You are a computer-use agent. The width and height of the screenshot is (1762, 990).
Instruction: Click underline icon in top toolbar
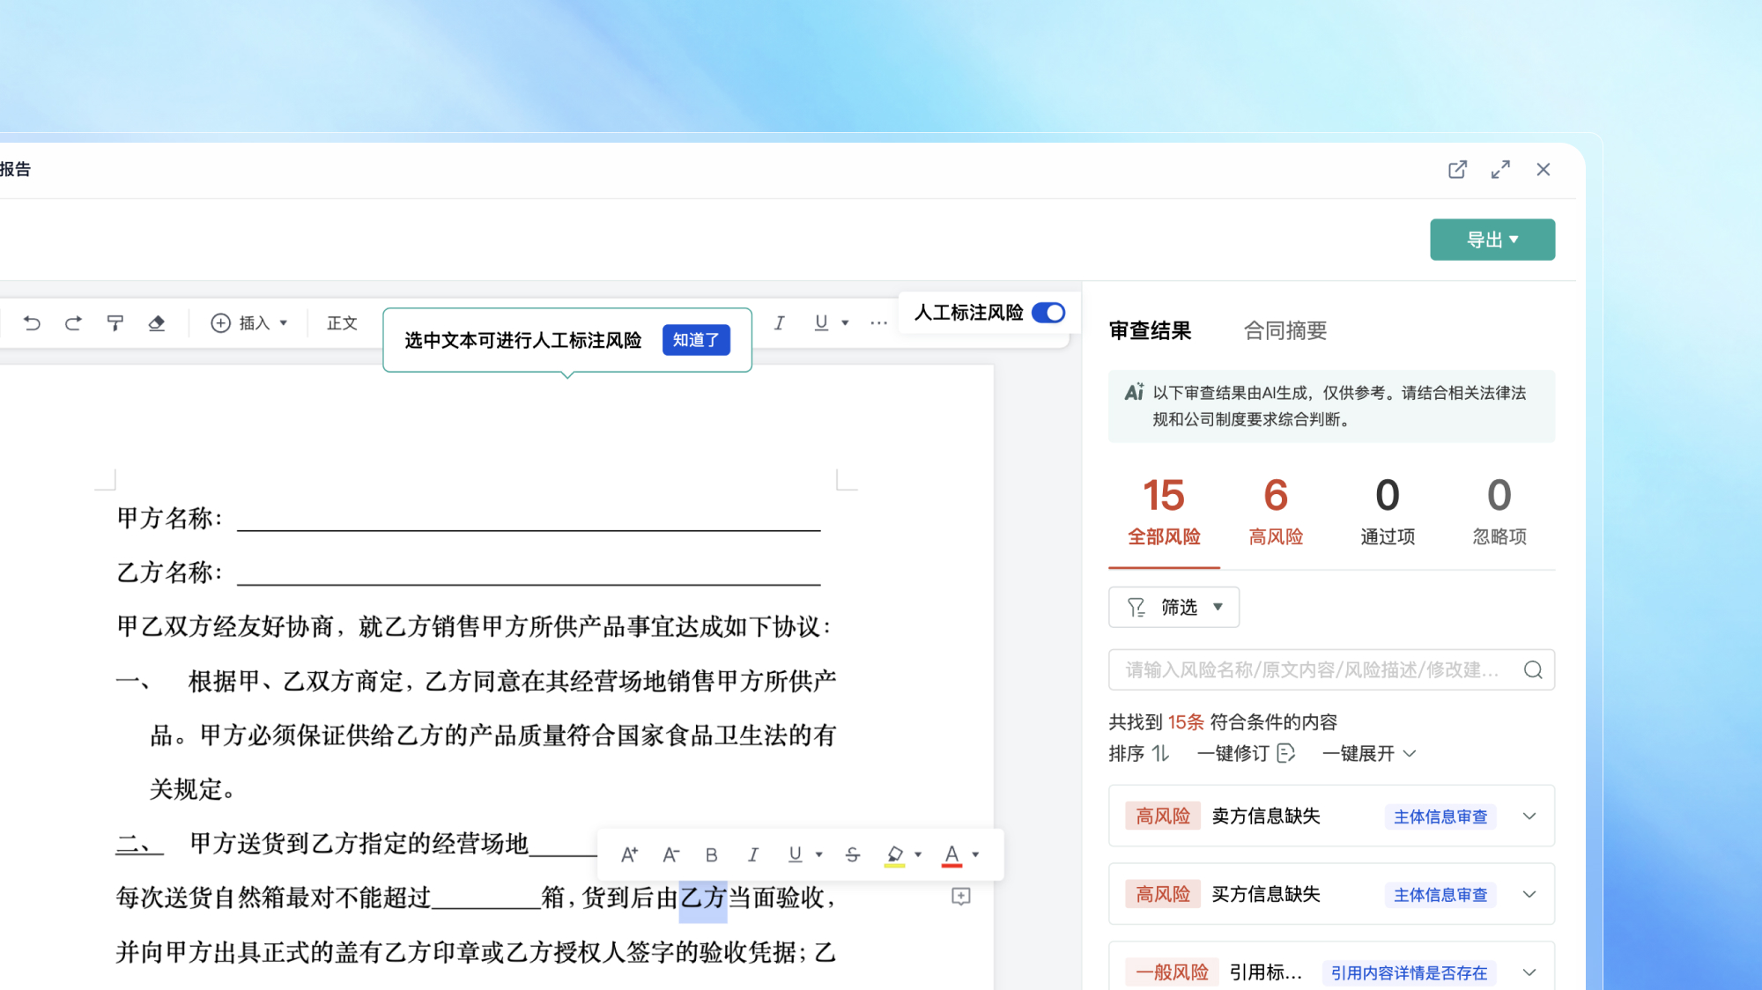tap(821, 323)
